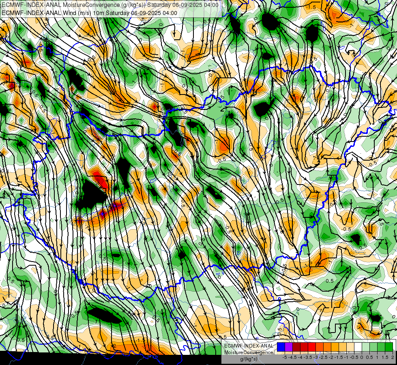
Task: Click the MoistureConvergence title line at top
Action: 110,5
